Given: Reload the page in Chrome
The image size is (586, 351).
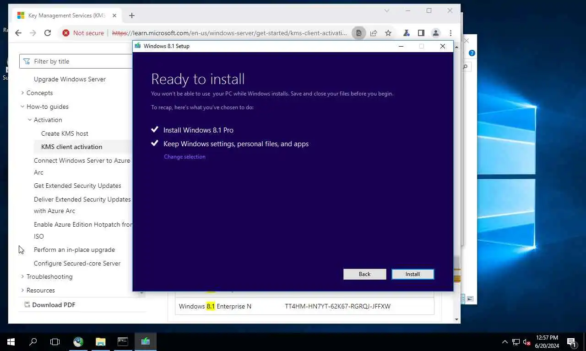Looking at the screenshot, I should (x=48, y=33).
